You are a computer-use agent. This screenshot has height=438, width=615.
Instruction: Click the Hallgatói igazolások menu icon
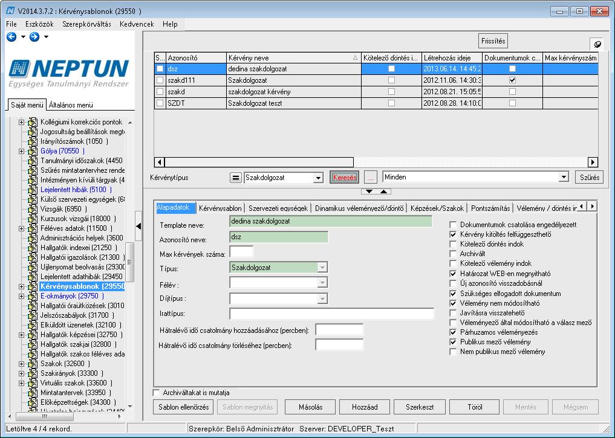33,257
